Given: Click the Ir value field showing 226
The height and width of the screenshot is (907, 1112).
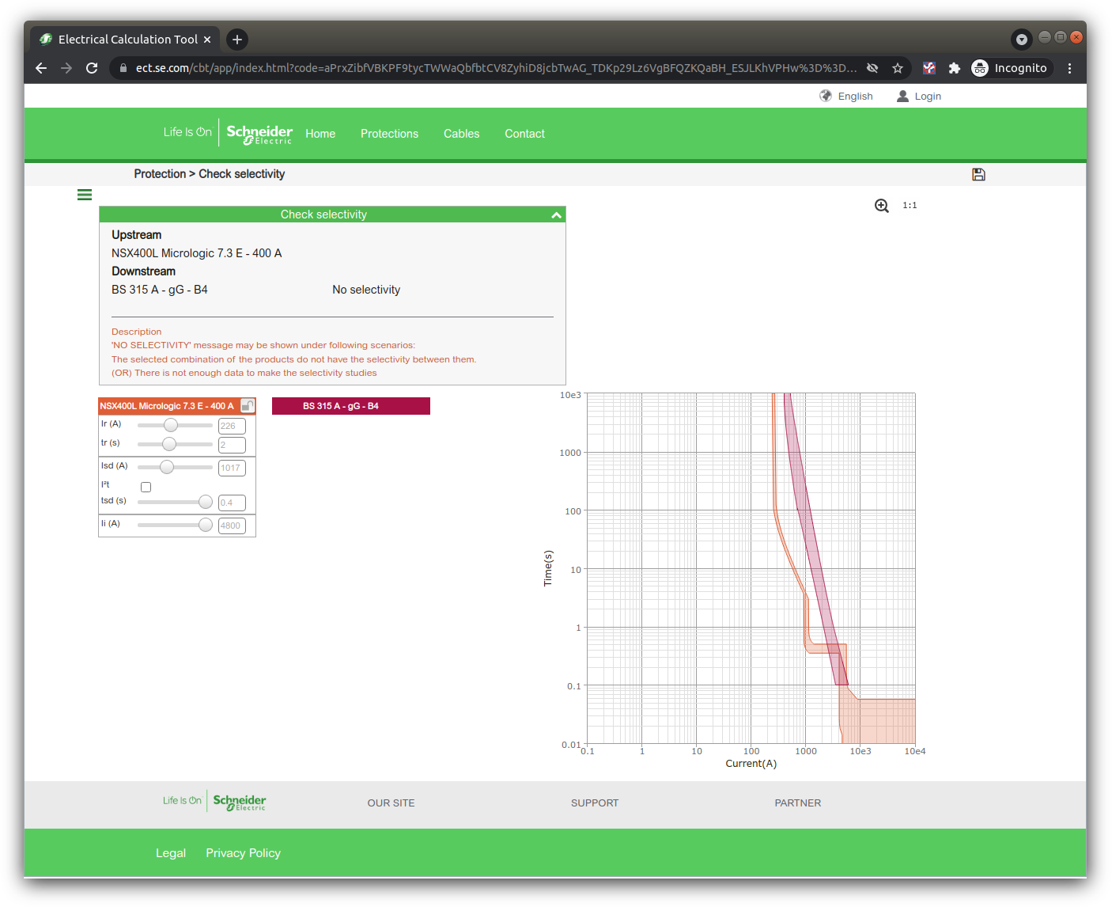Looking at the screenshot, I should [232, 427].
